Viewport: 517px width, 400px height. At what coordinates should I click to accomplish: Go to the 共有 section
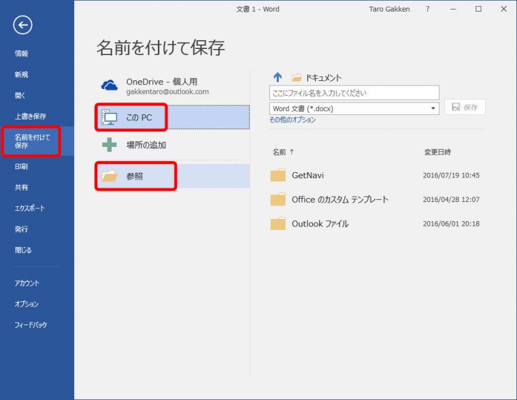coord(22,187)
